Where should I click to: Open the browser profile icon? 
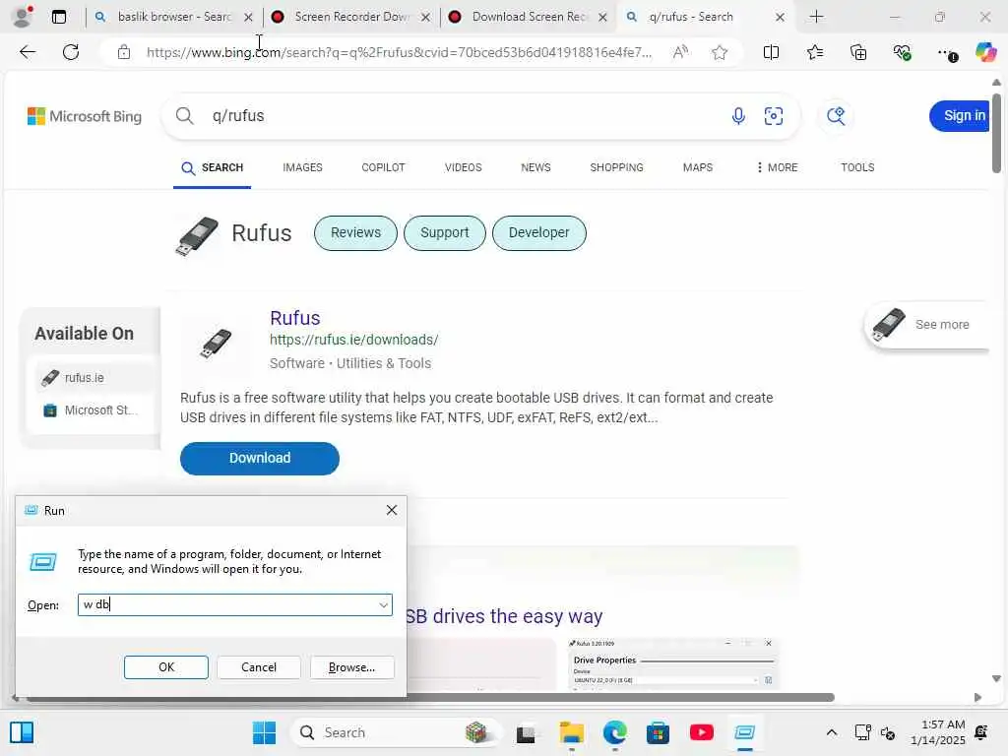pyautogui.click(x=23, y=16)
